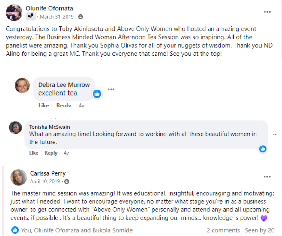Like Tonisha McSwain's comment

[34, 153]
